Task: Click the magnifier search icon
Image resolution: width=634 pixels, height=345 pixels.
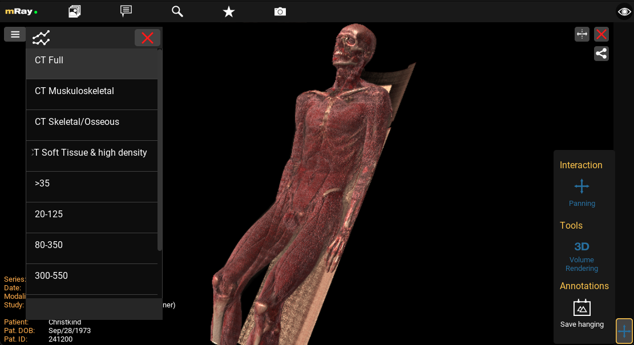Action: pos(177,11)
